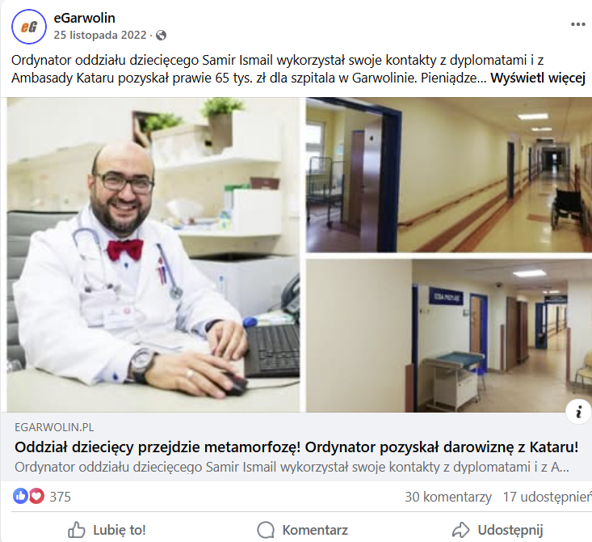Open article headline about Oddział dziecięcy
The width and height of the screenshot is (592, 542).
pyautogui.click(x=296, y=447)
